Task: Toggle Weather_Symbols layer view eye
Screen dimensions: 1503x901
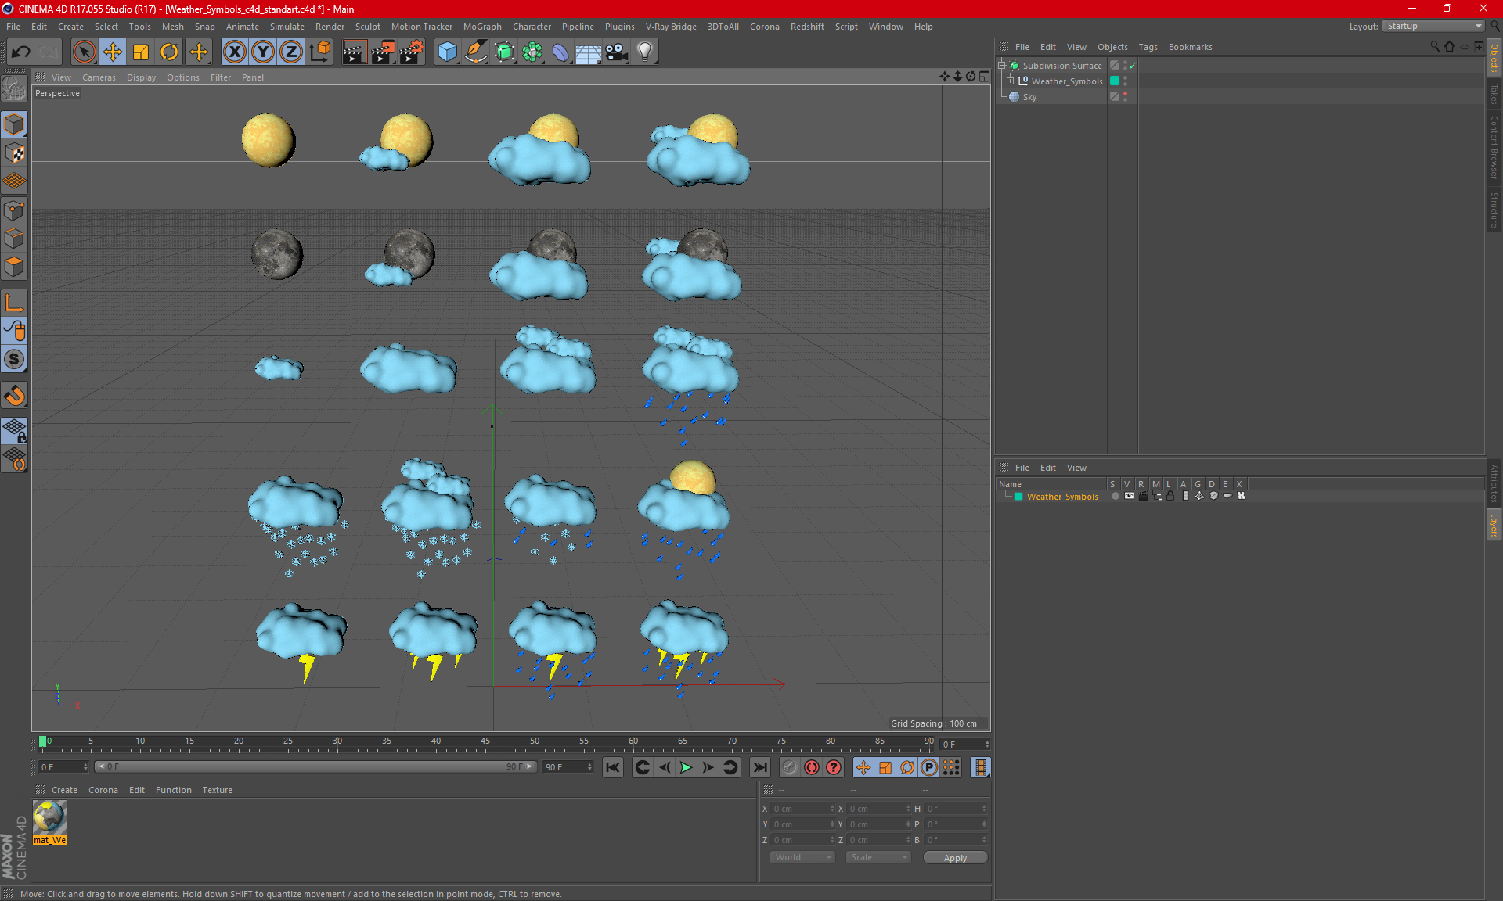Action: [1129, 496]
